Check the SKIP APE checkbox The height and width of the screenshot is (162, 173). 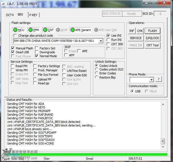click(x=79, y=51)
